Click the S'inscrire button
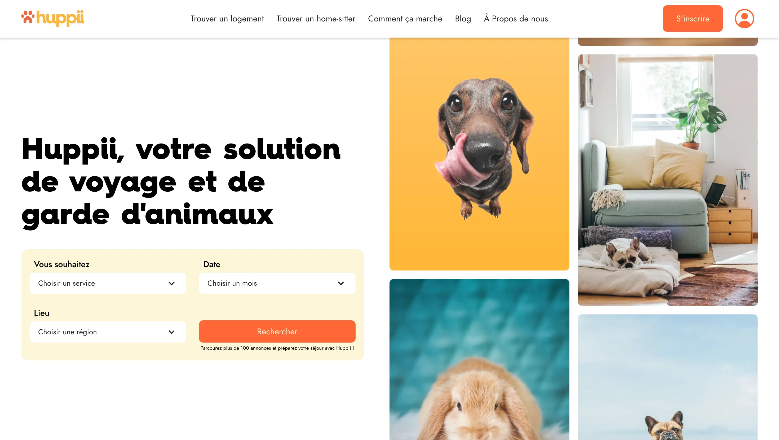This screenshot has width=779, height=440. tap(693, 19)
